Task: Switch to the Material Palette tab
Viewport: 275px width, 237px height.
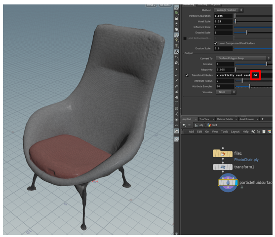Action: 225,119
